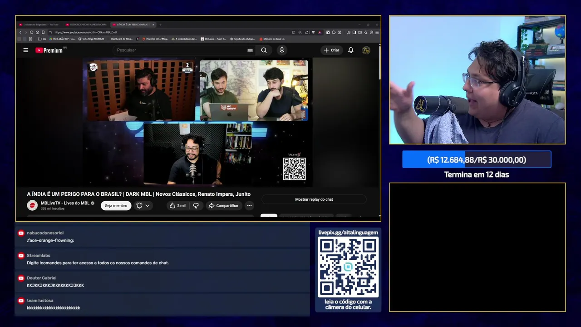
Task: Switch to the 'E o Marcelo Brigadeiro?' tab
Action: 39,25
